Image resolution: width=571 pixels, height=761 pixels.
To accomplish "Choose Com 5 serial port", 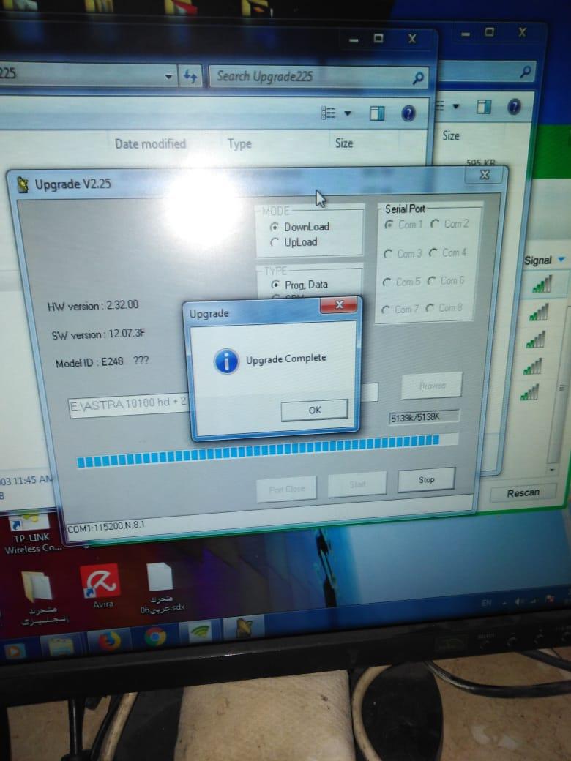I will [387, 282].
